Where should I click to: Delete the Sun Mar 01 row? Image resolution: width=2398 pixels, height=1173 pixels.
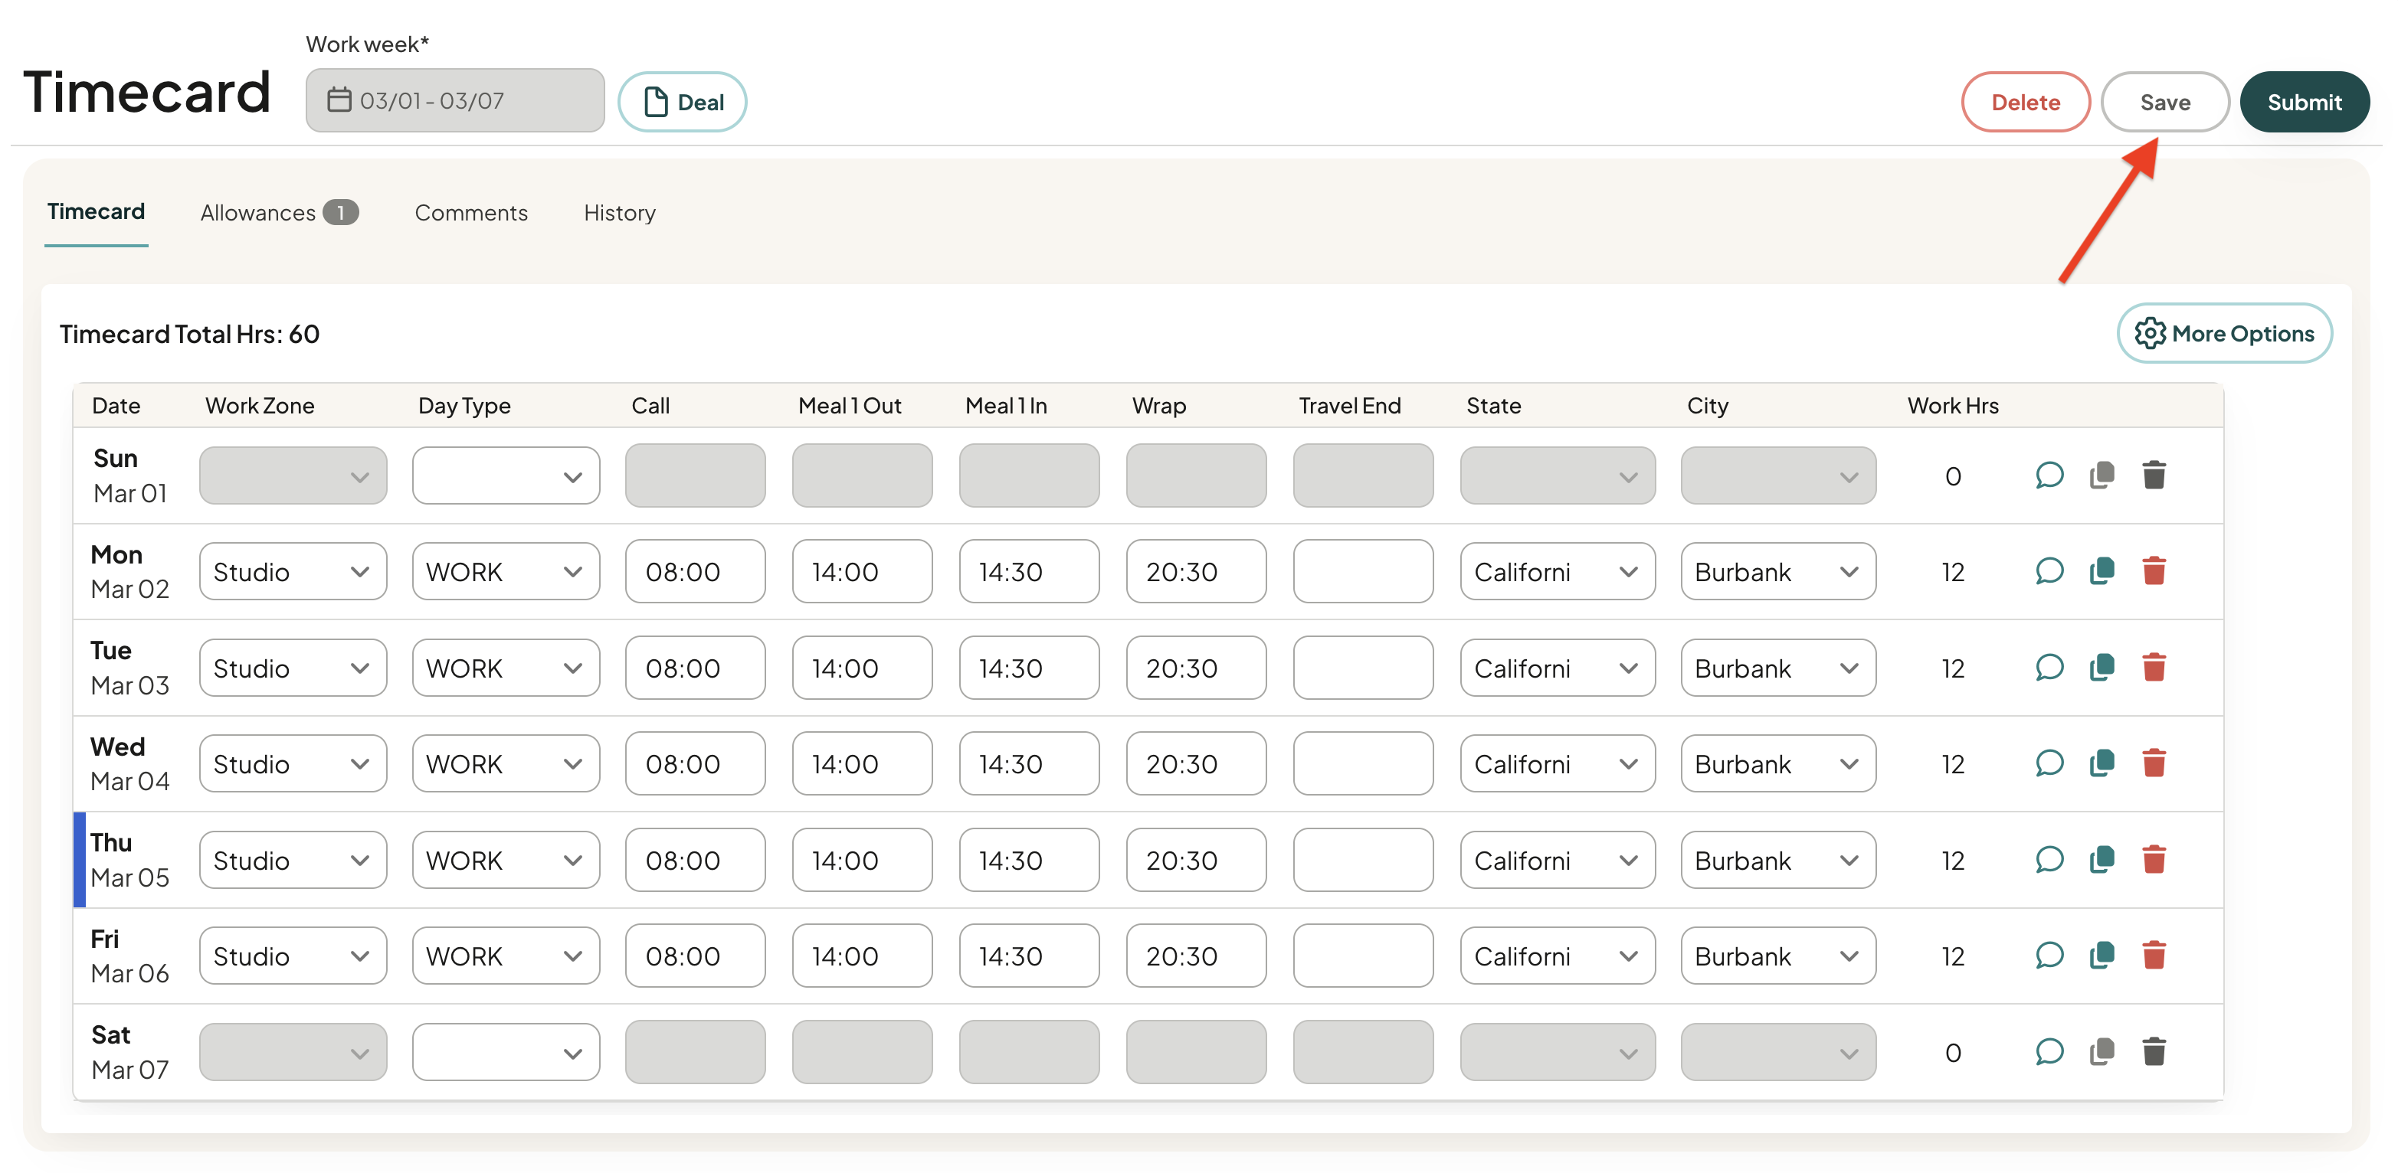point(2153,475)
